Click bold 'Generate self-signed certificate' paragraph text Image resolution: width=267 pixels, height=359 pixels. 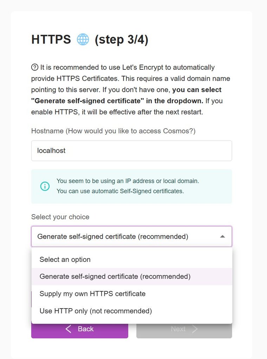(117, 101)
